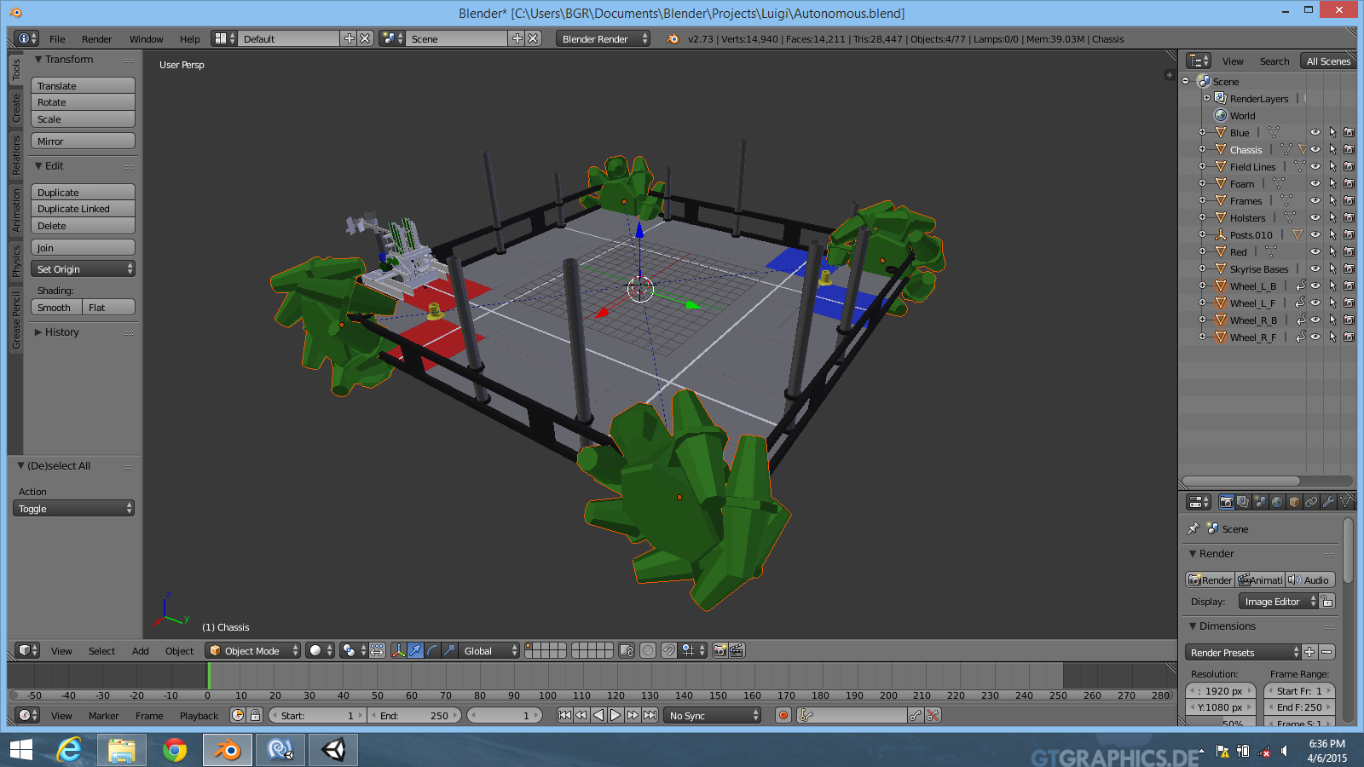
Task: Open the render layers properties tab
Action: (1243, 502)
